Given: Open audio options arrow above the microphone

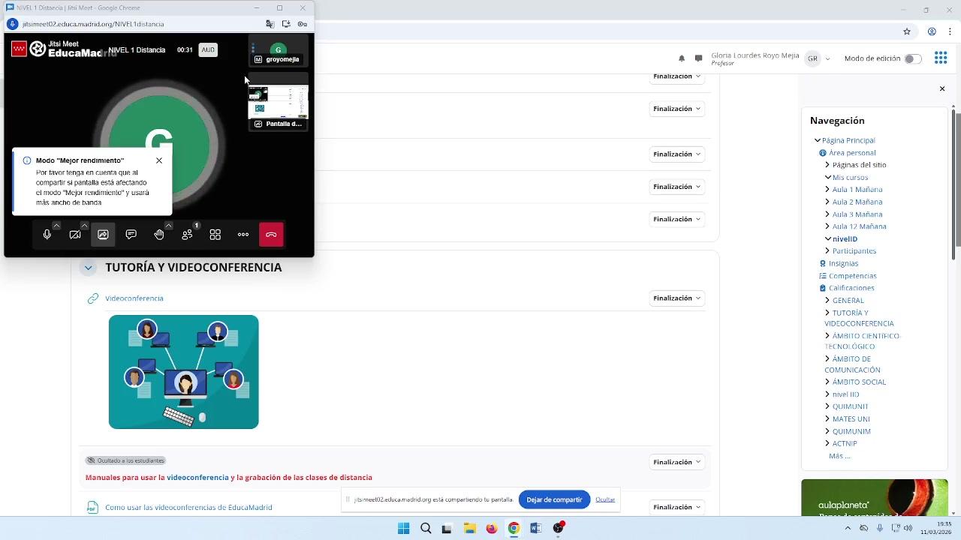Looking at the screenshot, I should (x=56, y=225).
